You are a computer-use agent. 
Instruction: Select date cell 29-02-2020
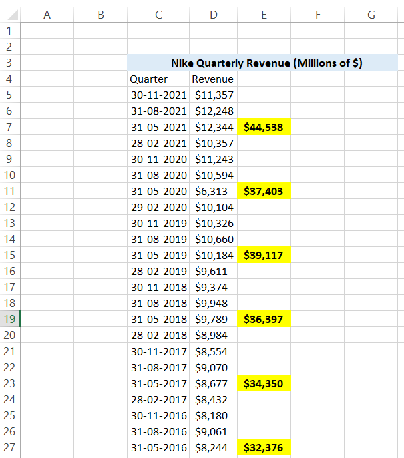(158, 208)
